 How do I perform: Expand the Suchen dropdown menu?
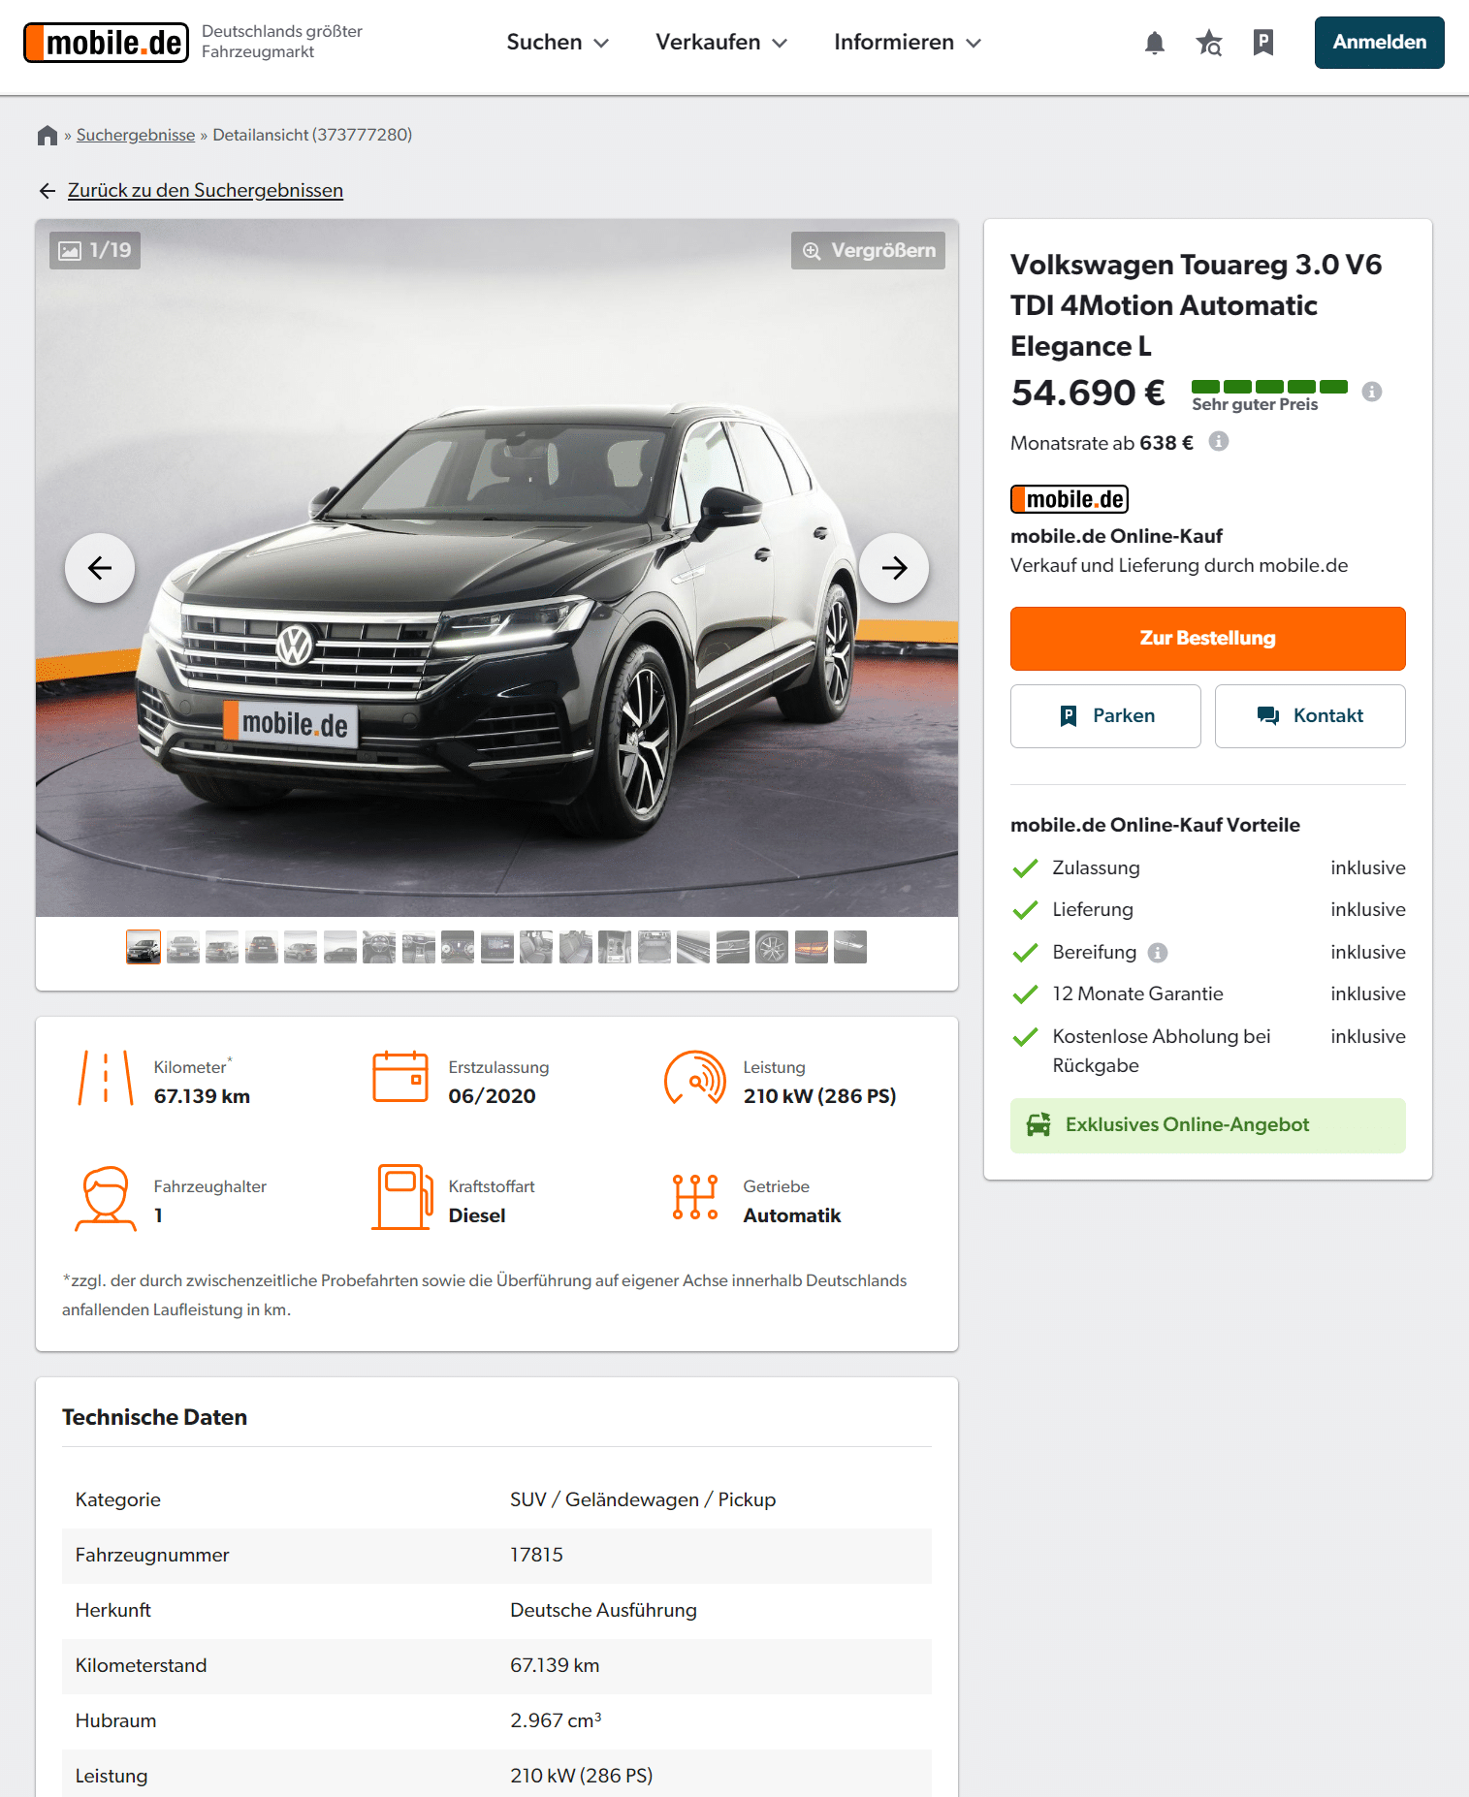(558, 43)
